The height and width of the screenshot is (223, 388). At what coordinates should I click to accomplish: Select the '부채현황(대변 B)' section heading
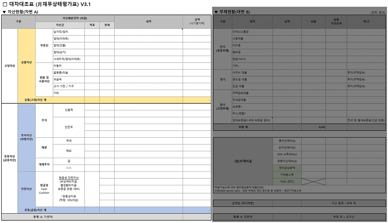click(x=234, y=12)
